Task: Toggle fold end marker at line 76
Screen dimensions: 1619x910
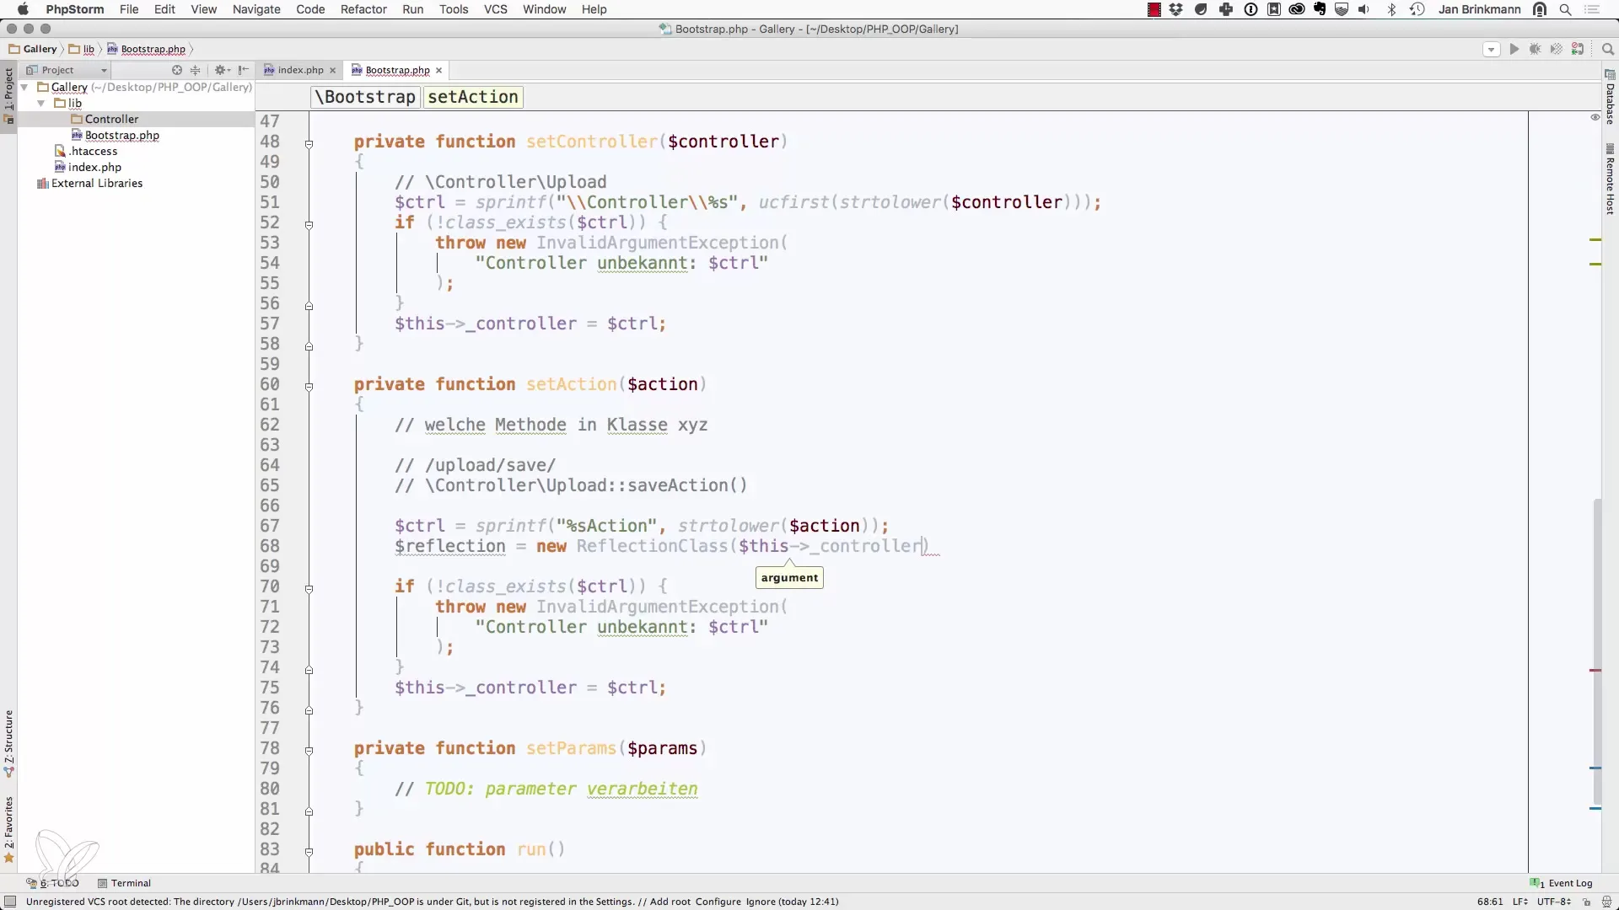Action: pos(309,710)
